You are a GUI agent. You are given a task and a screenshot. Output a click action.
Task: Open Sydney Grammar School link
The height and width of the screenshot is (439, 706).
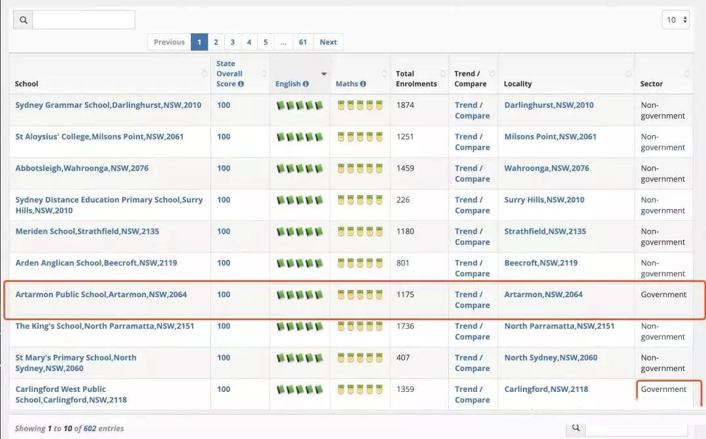coord(109,105)
